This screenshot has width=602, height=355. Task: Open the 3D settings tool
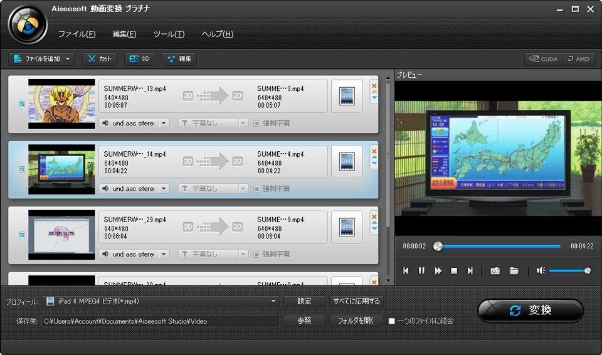[139, 59]
